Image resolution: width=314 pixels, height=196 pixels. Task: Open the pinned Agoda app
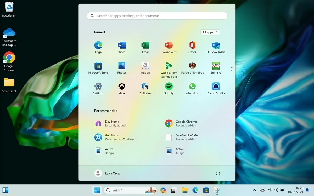pos(145,68)
